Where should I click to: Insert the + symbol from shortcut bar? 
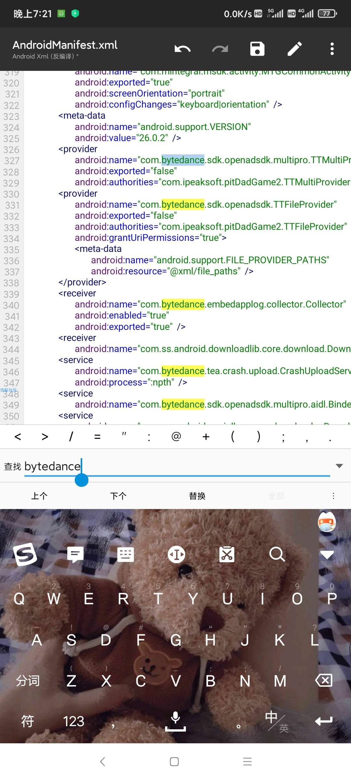click(206, 437)
